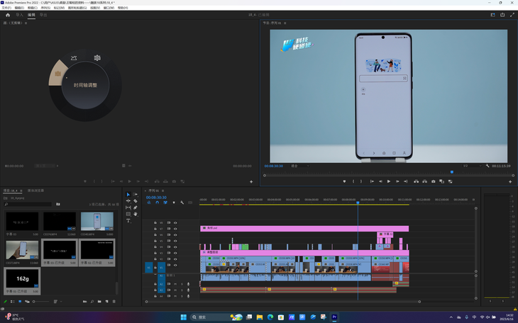Screen dimensions: 518x323
Task: Select the Type tool
Action: point(128,221)
